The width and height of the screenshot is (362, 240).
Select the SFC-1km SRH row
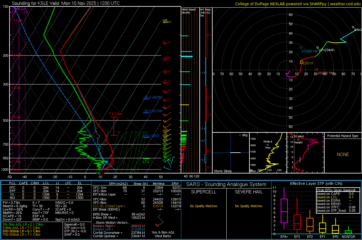(x=137, y=188)
